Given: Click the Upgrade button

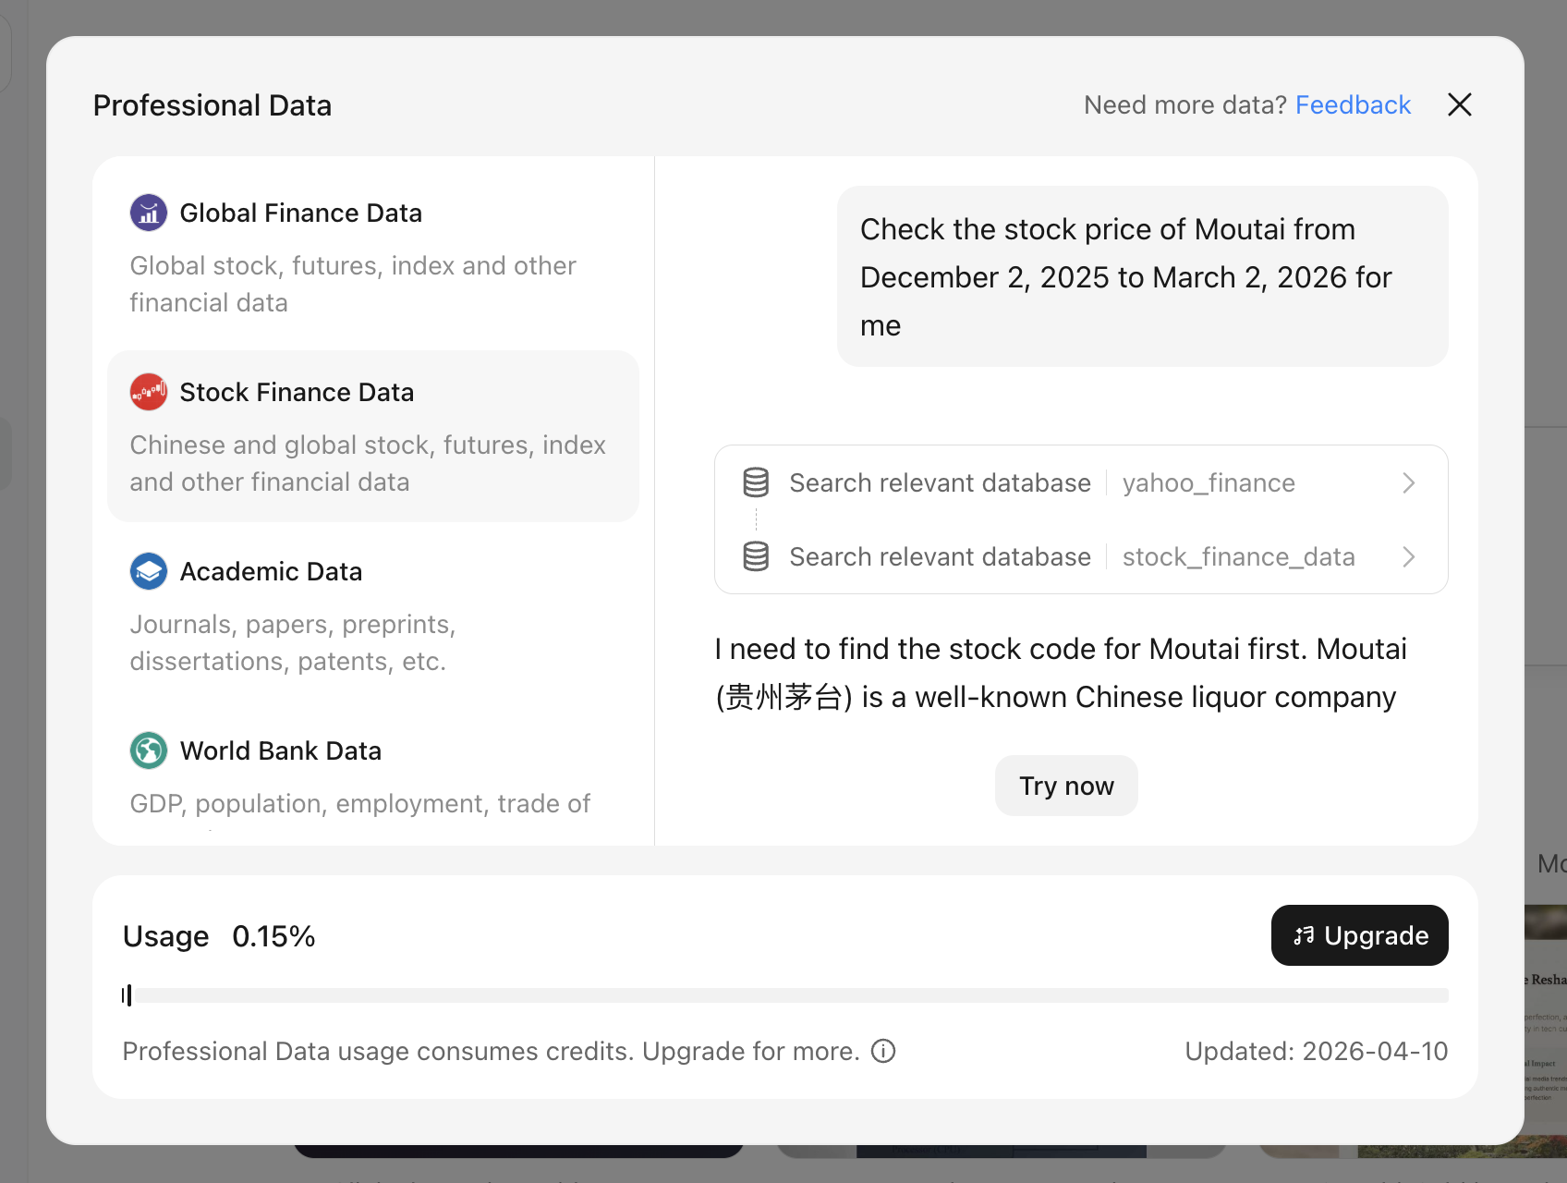Looking at the screenshot, I should [x=1358, y=935].
